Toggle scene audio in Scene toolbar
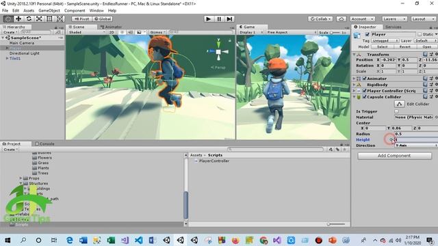The height and width of the screenshot is (246, 438). [x=131, y=32]
